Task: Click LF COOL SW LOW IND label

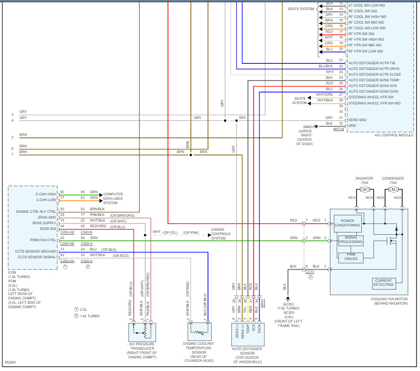Action: pos(367,5)
